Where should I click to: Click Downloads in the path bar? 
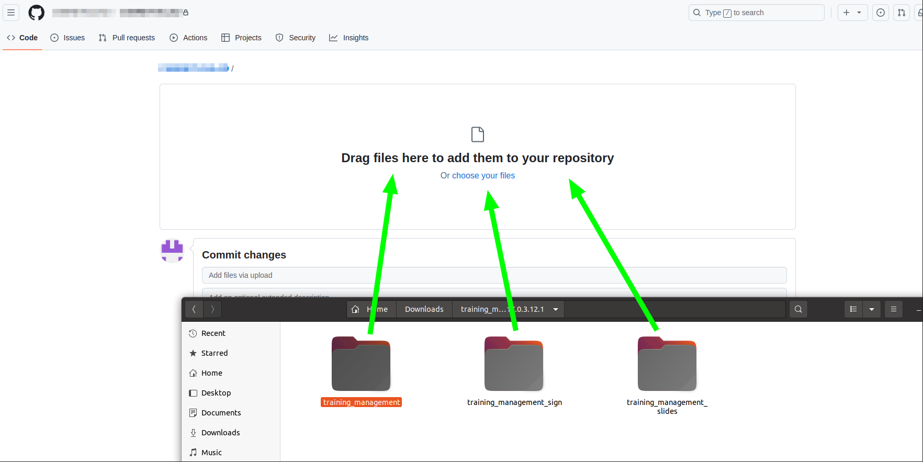pyautogui.click(x=424, y=309)
